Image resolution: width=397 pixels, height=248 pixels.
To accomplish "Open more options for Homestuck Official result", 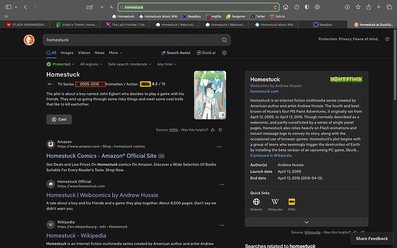I will pos(222,185).
